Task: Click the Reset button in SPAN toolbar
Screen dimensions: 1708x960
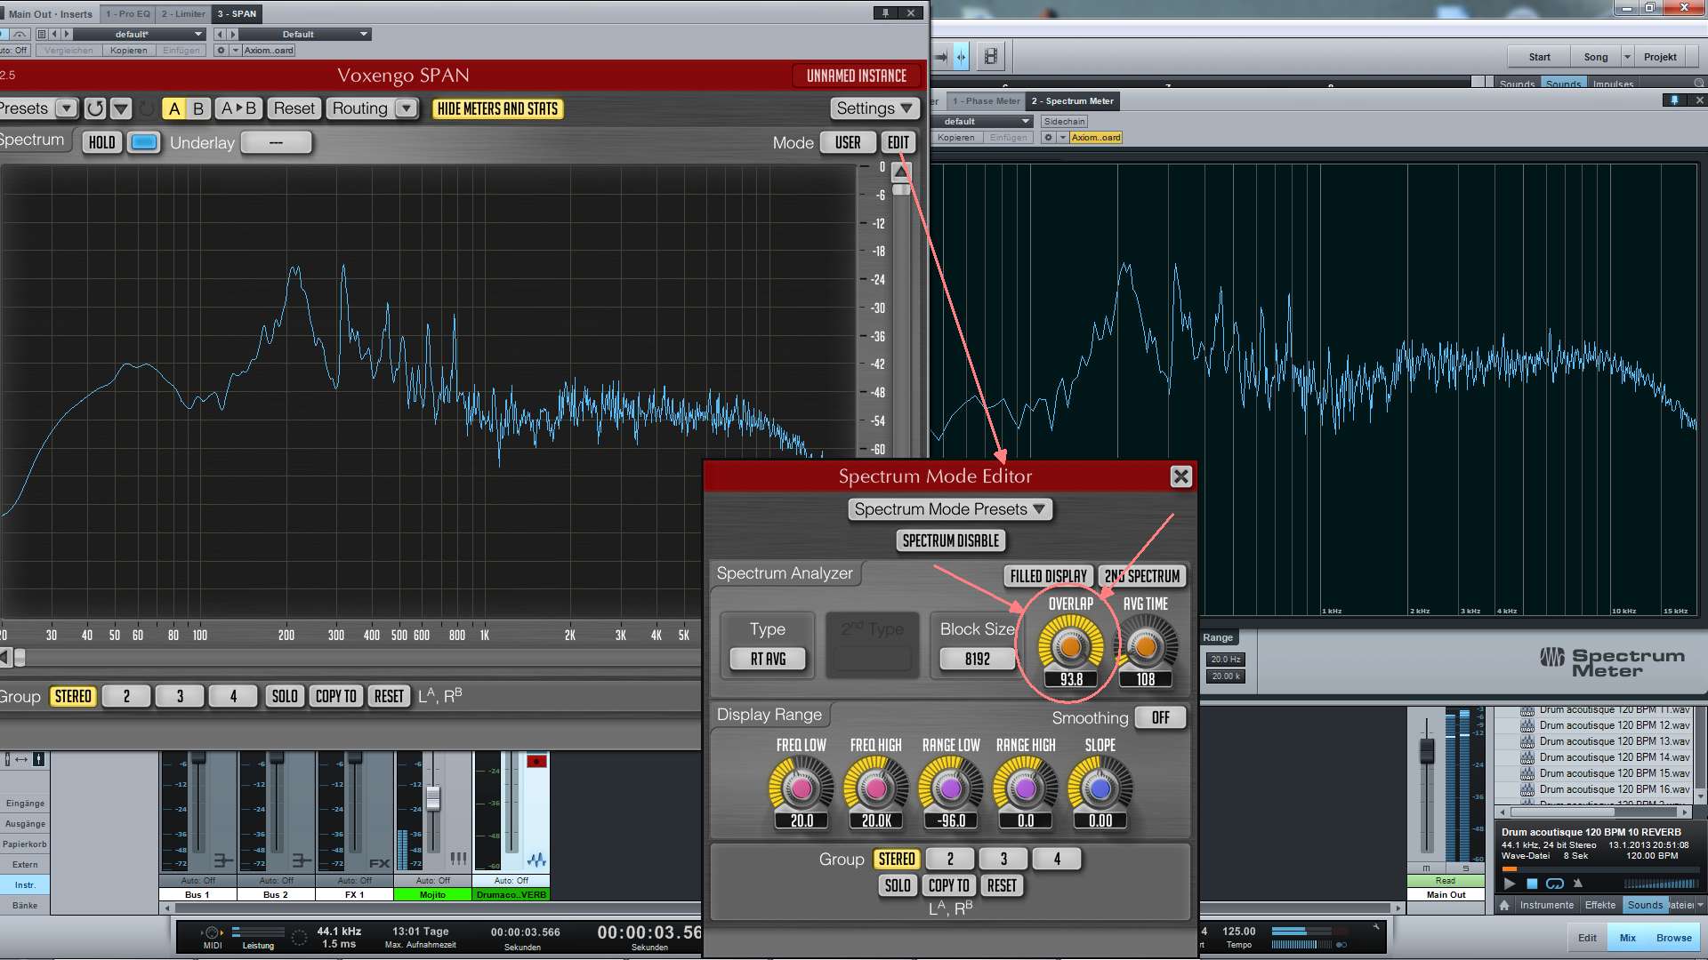Action: coord(294,108)
